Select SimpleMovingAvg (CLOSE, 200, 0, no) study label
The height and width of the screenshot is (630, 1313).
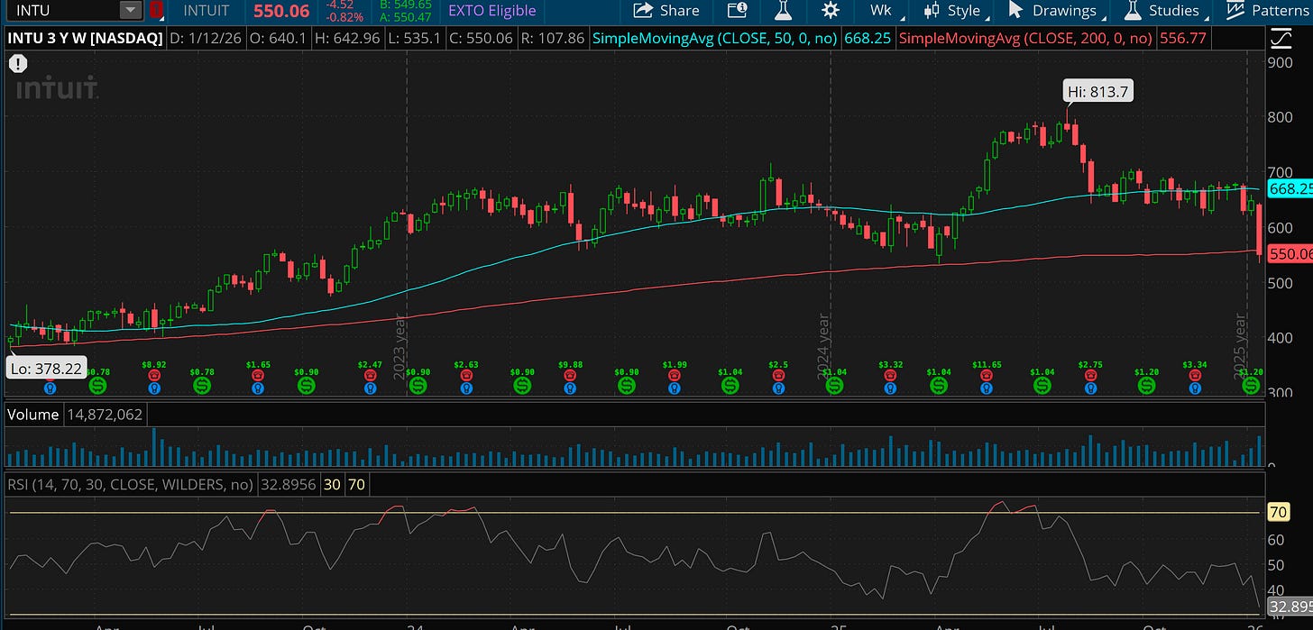click(1026, 39)
